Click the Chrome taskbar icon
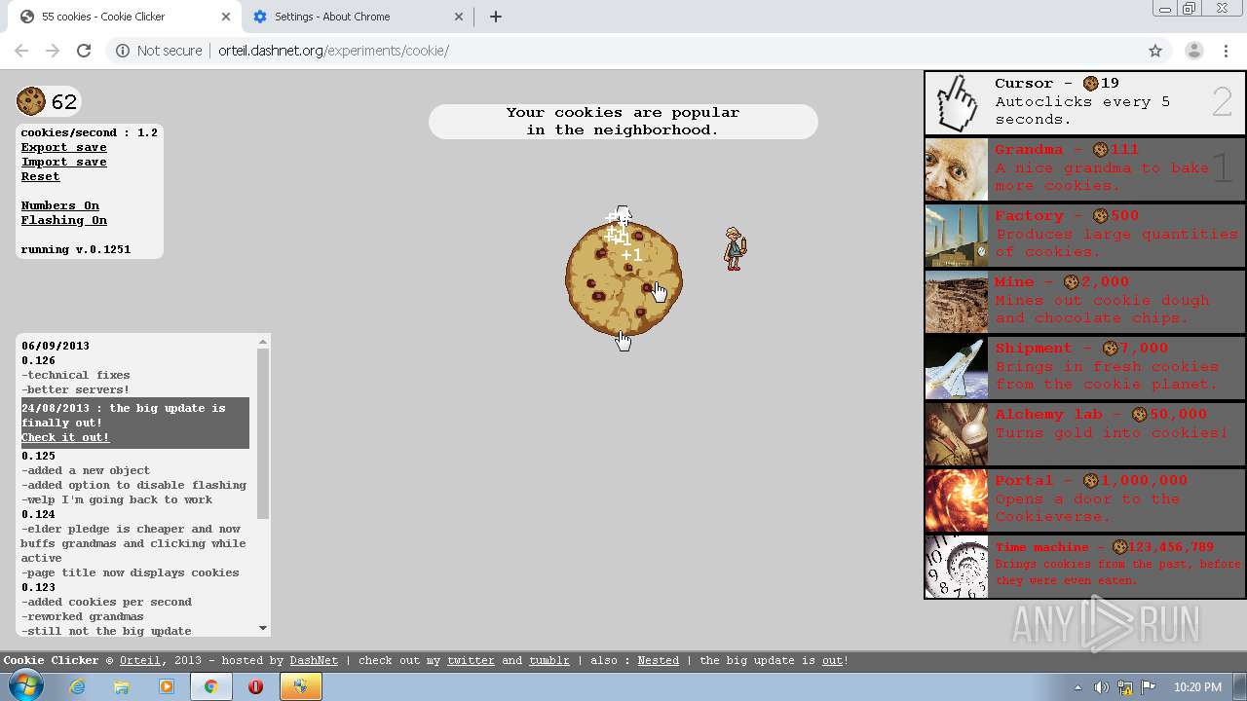Screen dimensions: 1247x701 point(211,686)
